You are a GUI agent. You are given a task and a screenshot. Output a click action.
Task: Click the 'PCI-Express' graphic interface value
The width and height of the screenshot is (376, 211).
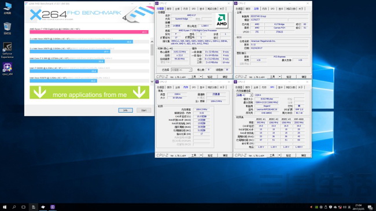279,57
